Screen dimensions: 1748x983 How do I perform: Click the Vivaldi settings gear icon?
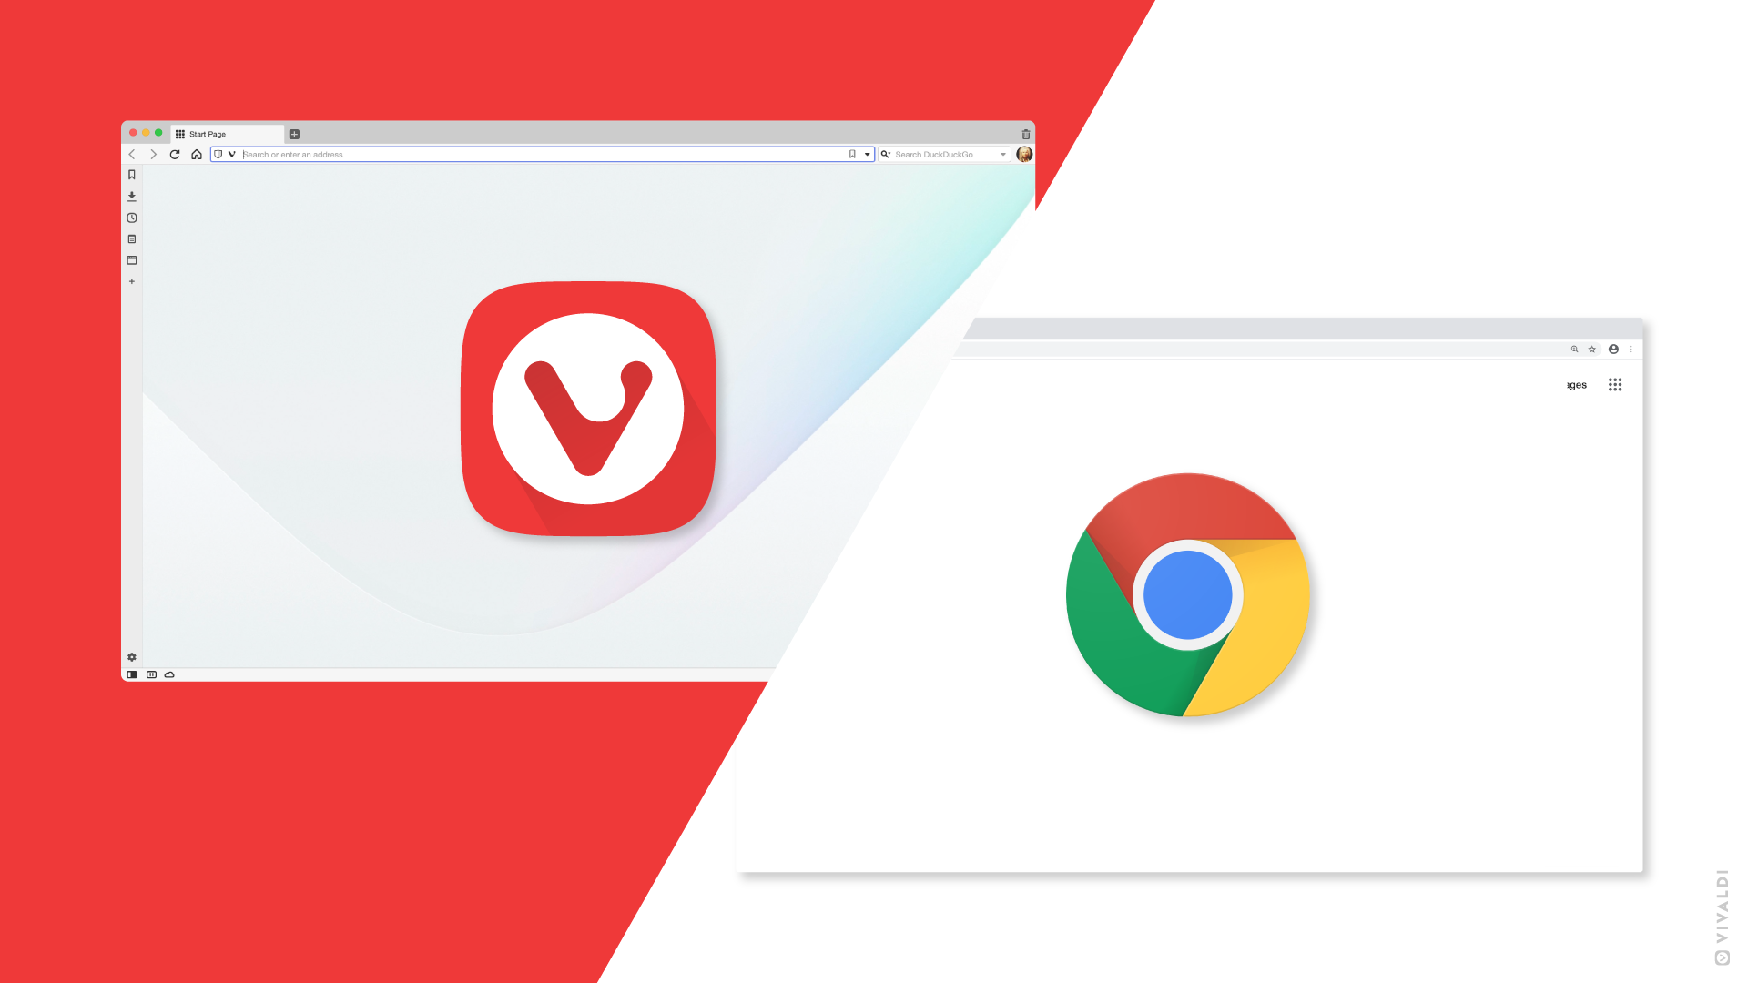coord(132,656)
